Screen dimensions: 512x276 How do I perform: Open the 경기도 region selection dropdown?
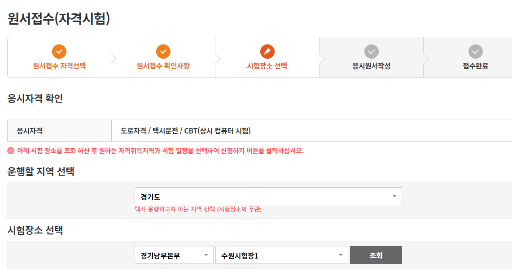point(267,196)
